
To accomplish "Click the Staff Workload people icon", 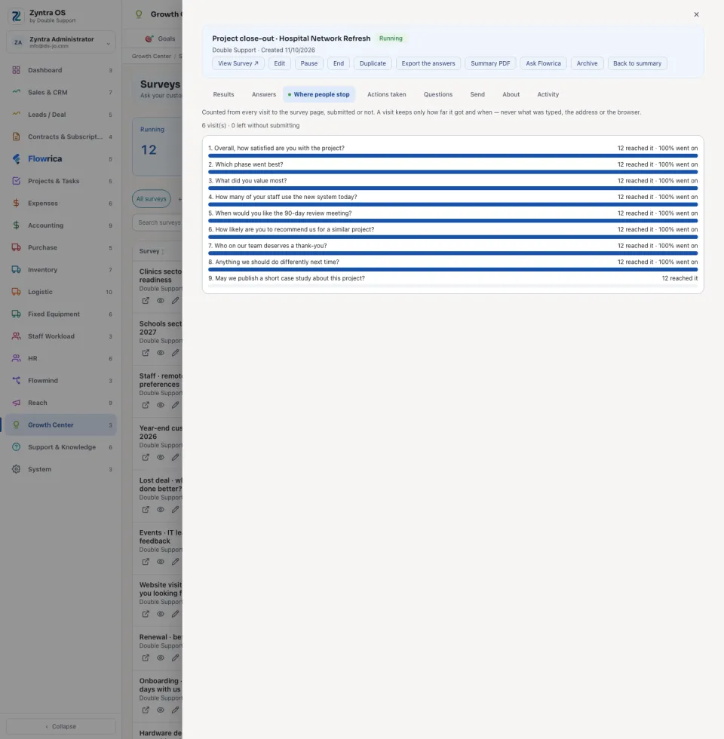I will tap(16, 336).
